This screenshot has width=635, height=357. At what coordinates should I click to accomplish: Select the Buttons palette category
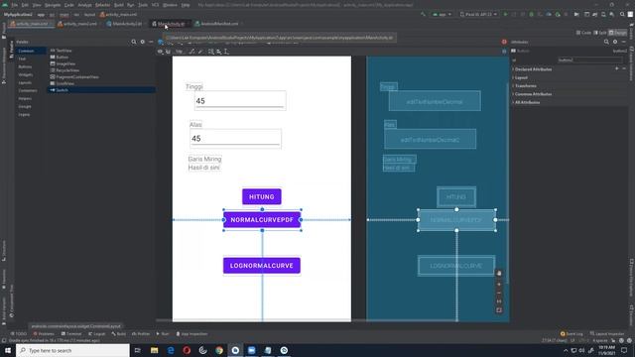25,66
